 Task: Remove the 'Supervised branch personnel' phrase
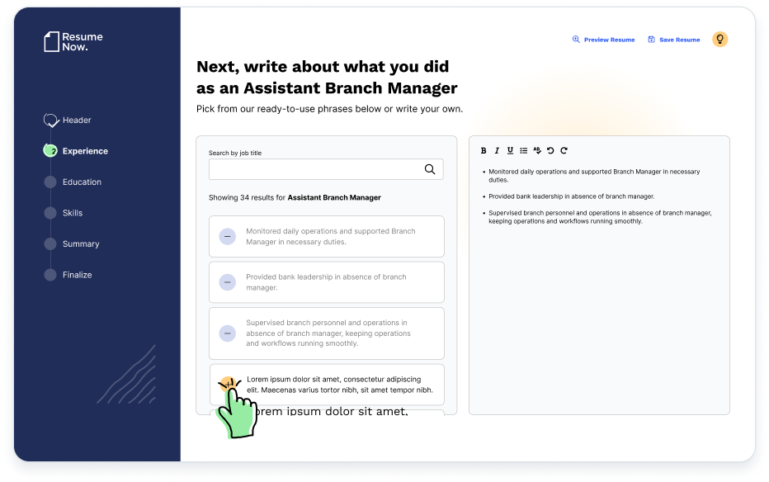(227, 333)
